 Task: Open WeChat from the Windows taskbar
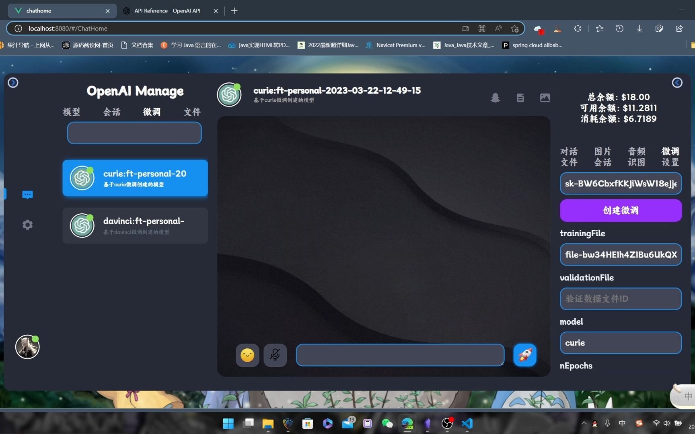(387, 423)
